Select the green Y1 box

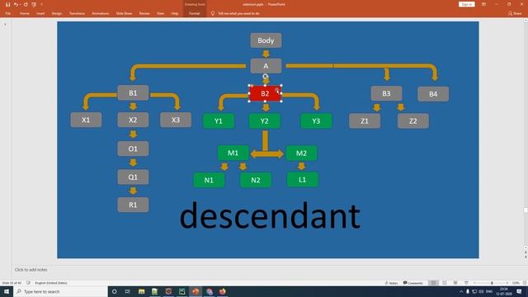point(219,121)
